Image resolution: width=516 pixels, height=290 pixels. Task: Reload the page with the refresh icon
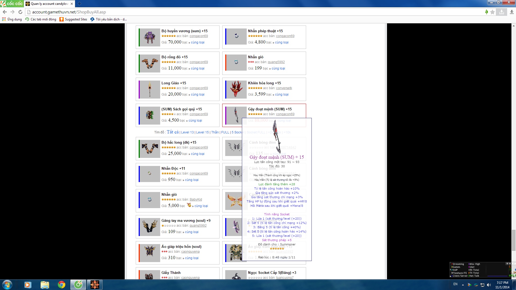(20, 12)
